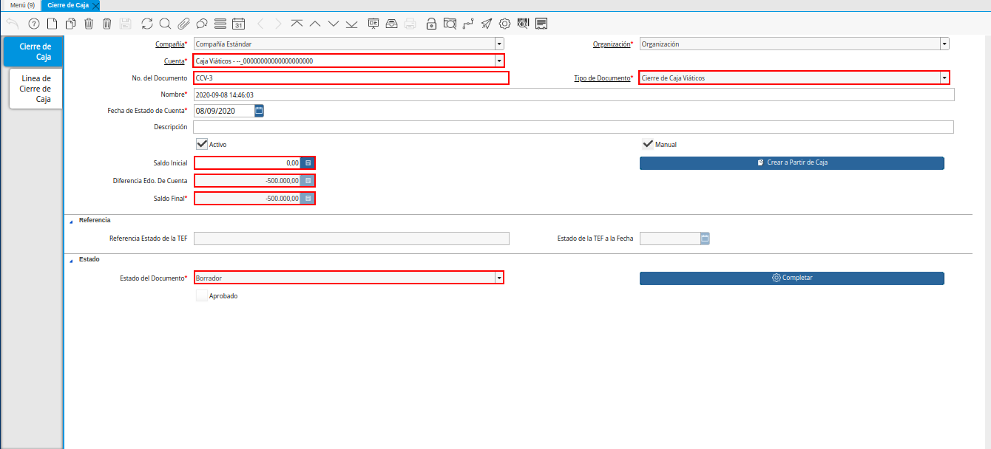Click the Referencia Estado de la TEF field
The height and width of the screenshot is (449, 991).
tap(351, 239)
